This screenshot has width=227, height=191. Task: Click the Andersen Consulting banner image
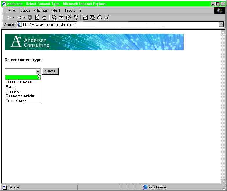94,42
